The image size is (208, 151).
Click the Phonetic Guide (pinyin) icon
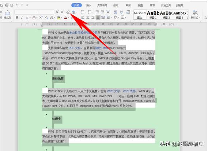[73, 12]
